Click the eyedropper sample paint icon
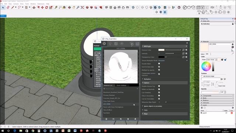Image resolution: width=236 pixels, height=133 pixels. tap(233, 53)
